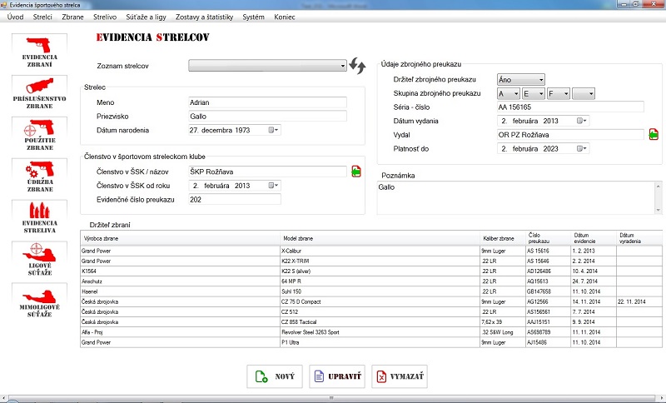Image resolution: width=666 pixels, height=403 pixels.
Task: Click the refresh arrows beside Zoznam strelcov
Action: [x=357, y=66]
